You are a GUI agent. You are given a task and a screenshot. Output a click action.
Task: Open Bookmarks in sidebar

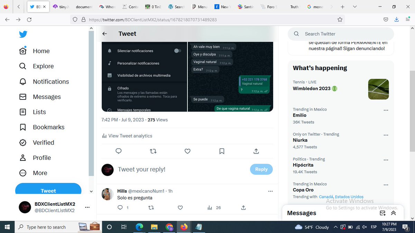tap(42, 127)
